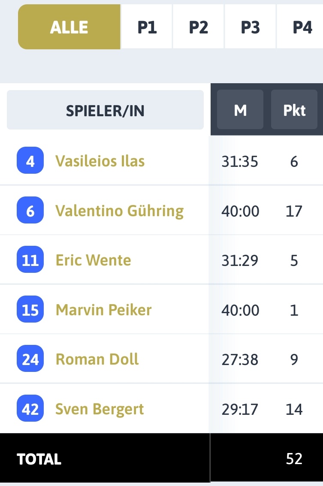Sort by the SPIELER/IN column header

105,110
